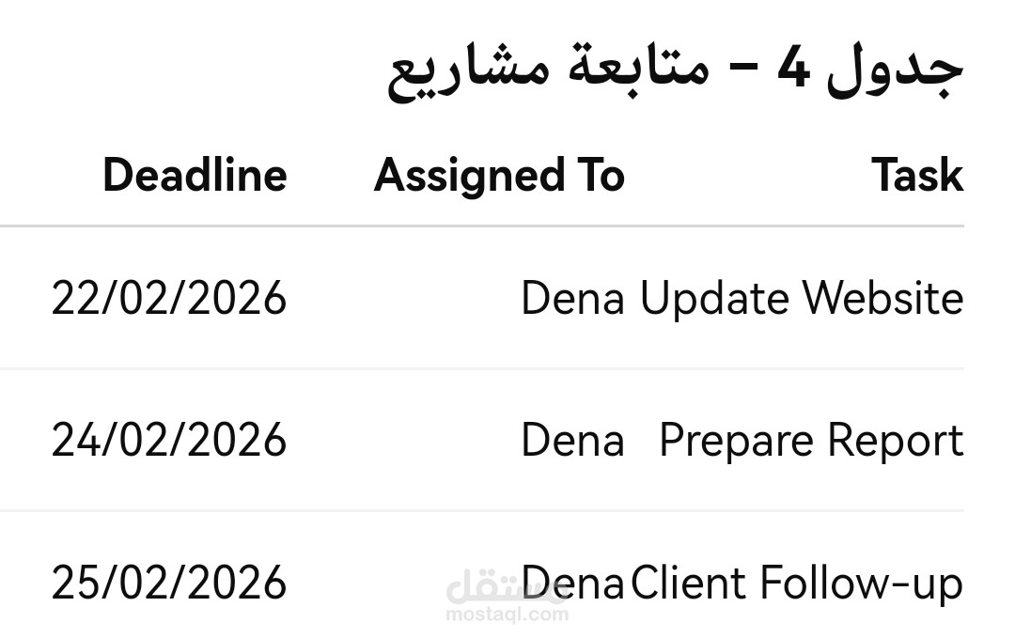Image resolution: width=1015 pixels, height=638 pixels.
Task: Select the Prepare Report task cell
Action: (811, 441)
